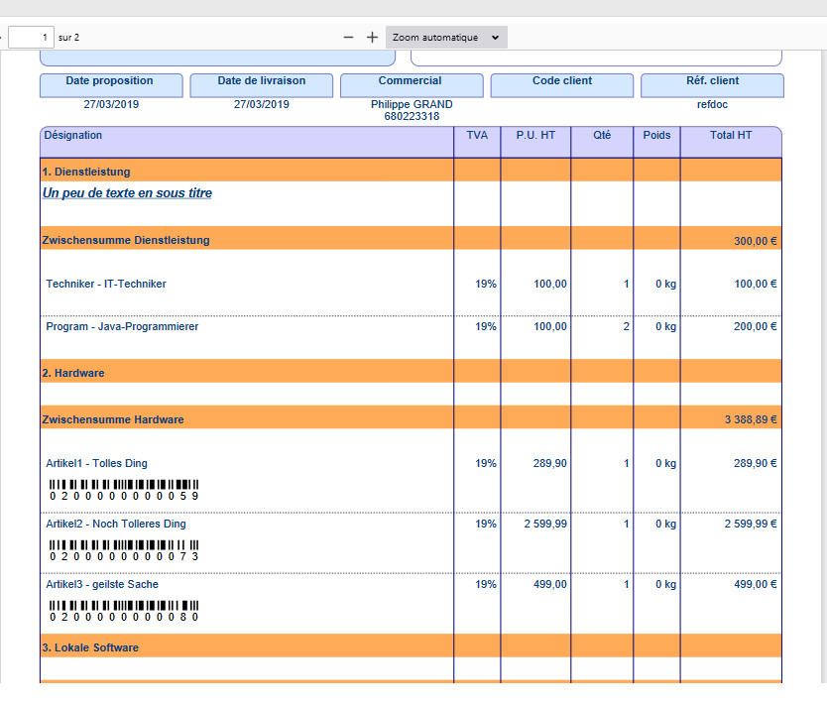Click the barcode under Artikel3 - geilste Sache
827x703 pixels.
(124, 611)
